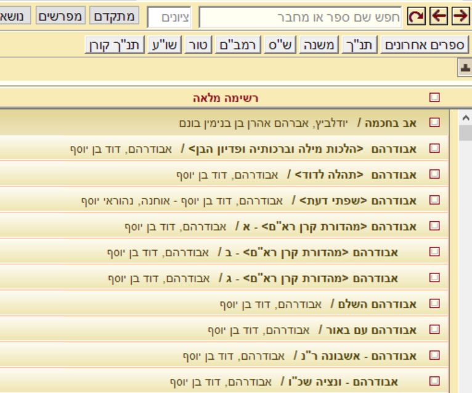Click the רמב"ם category button

tap(238, 45)
